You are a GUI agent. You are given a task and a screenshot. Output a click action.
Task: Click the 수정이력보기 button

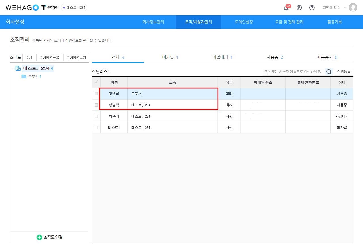76,57
